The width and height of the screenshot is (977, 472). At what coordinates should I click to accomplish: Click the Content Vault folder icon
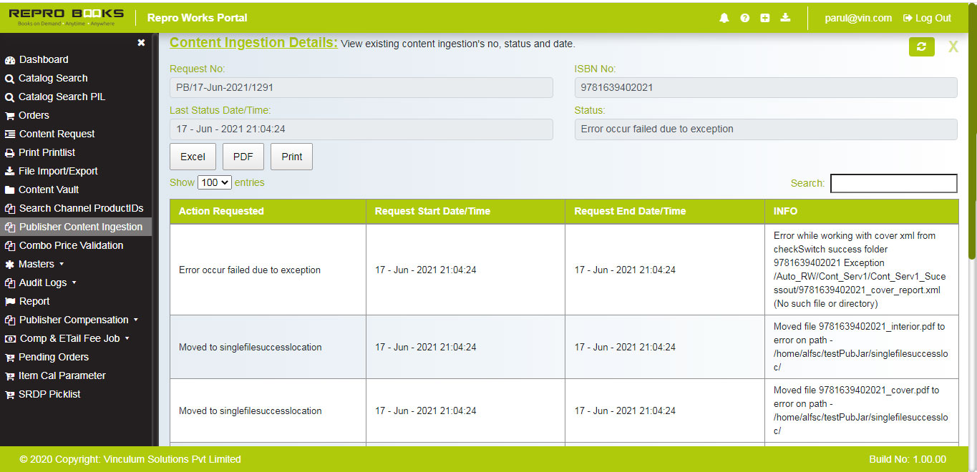coord(9,190)
